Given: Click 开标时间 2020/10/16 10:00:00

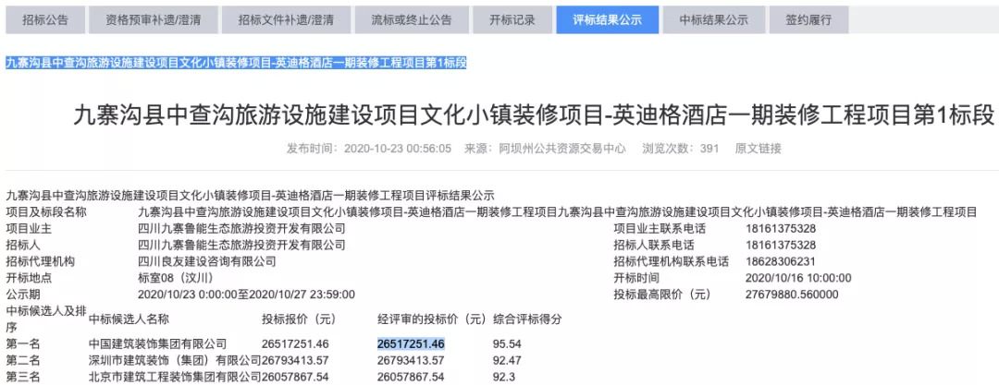Looking at the screenshot, I should click(x=798, y=278).
